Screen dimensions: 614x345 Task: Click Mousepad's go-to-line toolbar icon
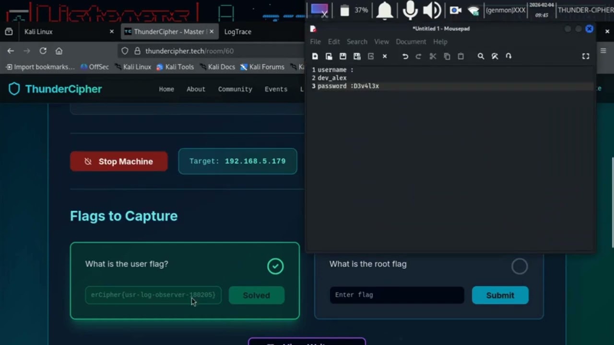pos(508,56)
